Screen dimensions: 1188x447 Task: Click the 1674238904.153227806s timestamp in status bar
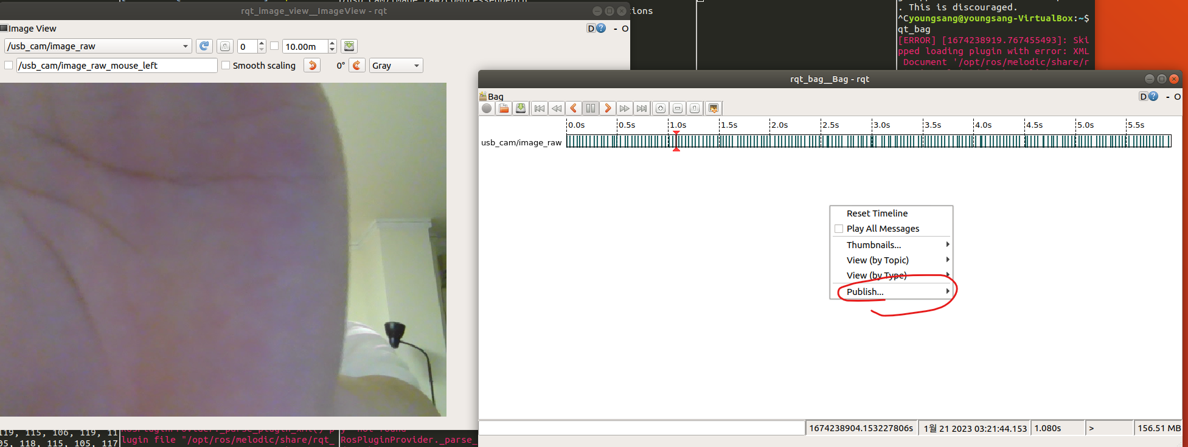(861, 428)
